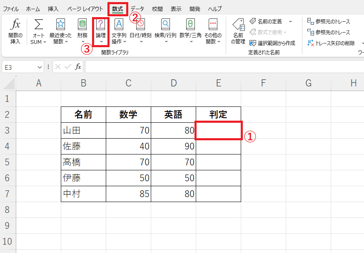This screenshot has height=253, width=364.
Task: Open the Logical (論理) functions icon
Action: [101, 31]
